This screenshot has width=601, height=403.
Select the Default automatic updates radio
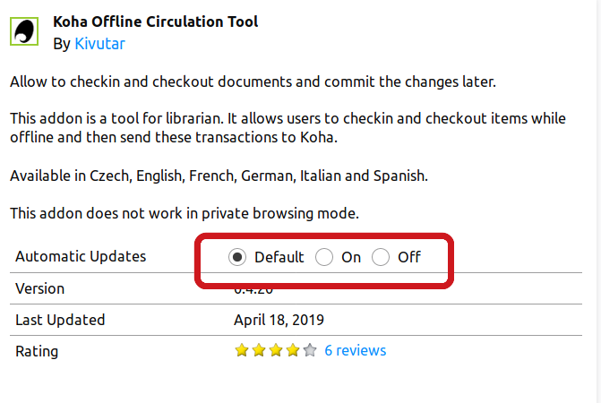(237, 257)
